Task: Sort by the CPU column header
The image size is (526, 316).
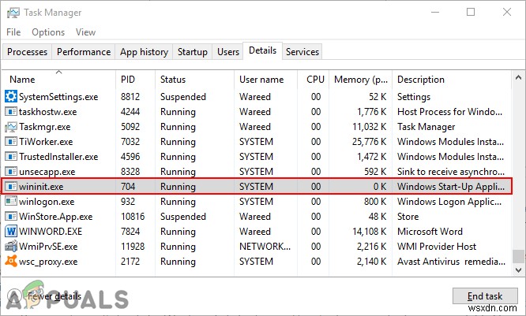Action: [x=314, y=80]
